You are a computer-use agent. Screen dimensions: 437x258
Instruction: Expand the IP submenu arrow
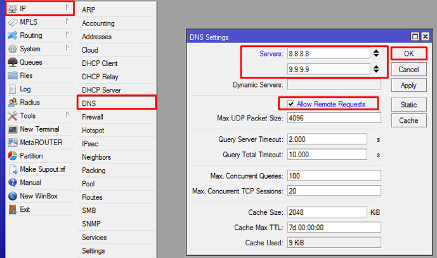click(x=67, y=8)
